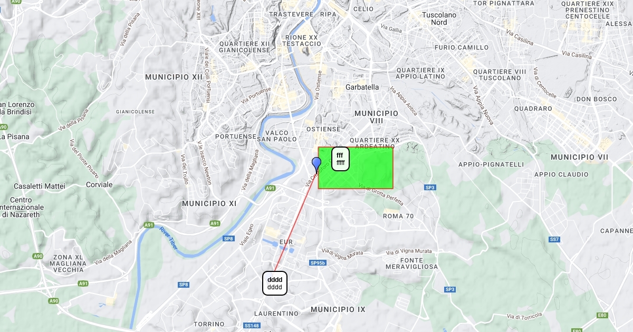
Task: Click the SP8 road shield by Viale Egeo
Action: click(x=228, y=238)
